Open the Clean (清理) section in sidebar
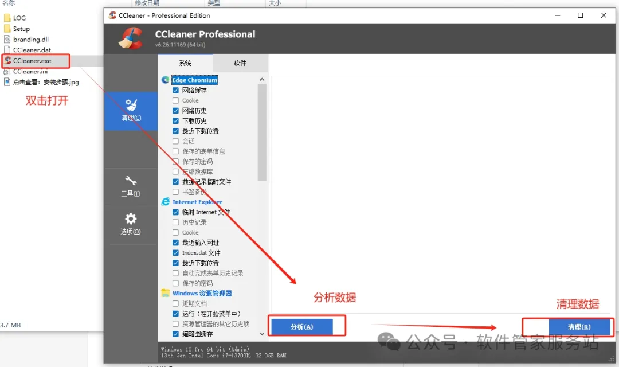The height and width of the screenshot is (367, 619). point(131,111)
